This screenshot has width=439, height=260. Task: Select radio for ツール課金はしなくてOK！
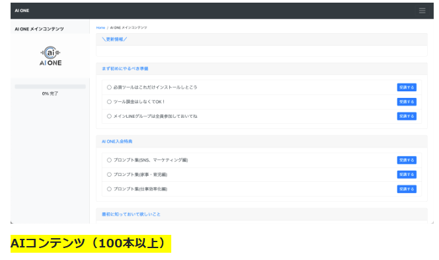[x=109, y=102]
